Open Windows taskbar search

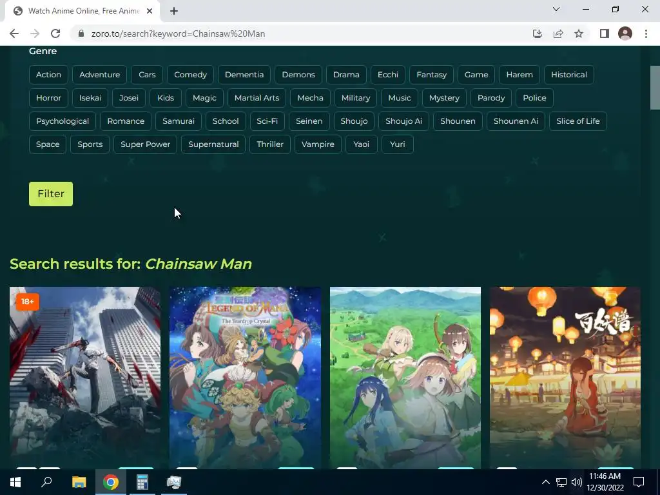click(x=46, y=482)
